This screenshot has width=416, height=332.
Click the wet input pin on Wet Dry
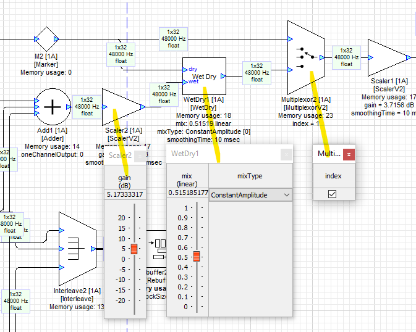pos(185,81)
